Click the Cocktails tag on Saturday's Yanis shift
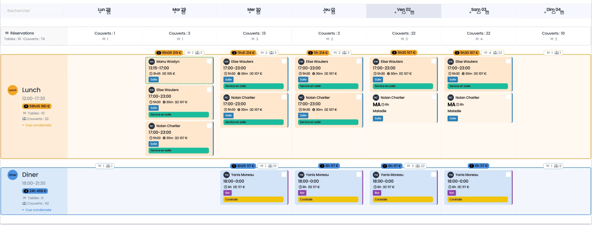 pos(477,200)
